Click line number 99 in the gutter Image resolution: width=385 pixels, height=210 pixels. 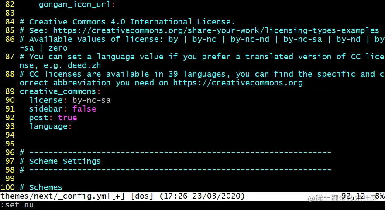(10, 179)
